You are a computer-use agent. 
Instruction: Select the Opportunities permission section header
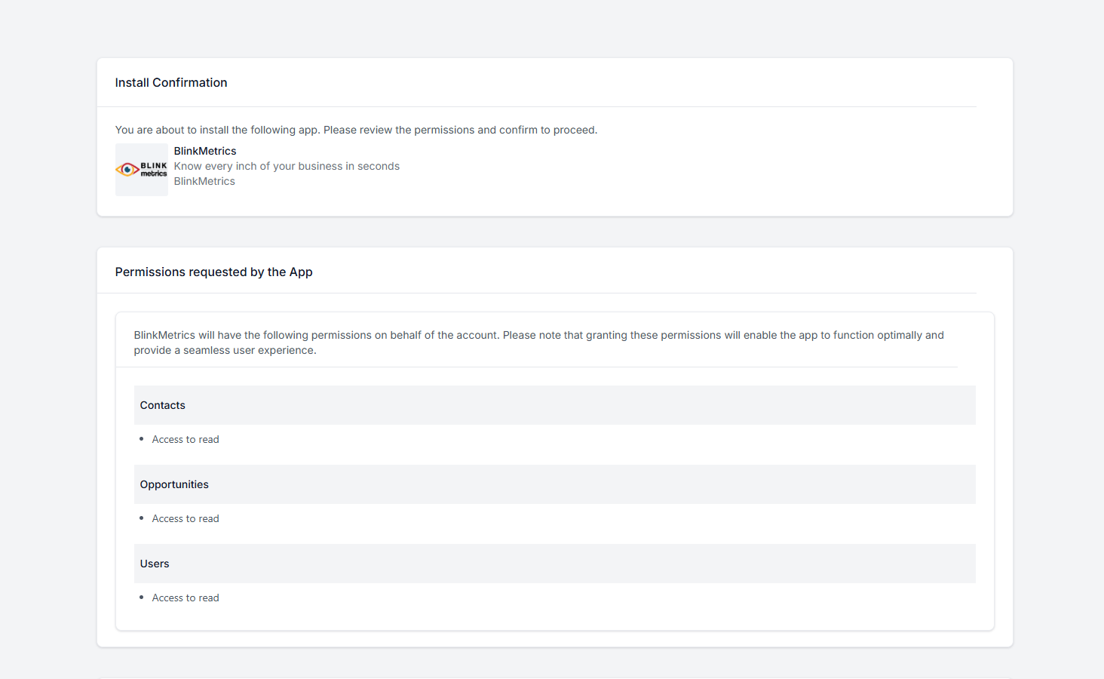(554, 484)
